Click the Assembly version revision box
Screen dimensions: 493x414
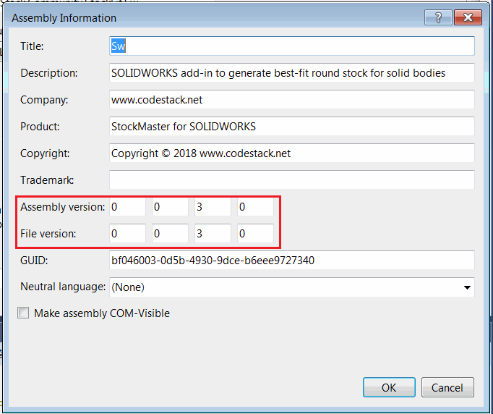[x=255, y=207]
